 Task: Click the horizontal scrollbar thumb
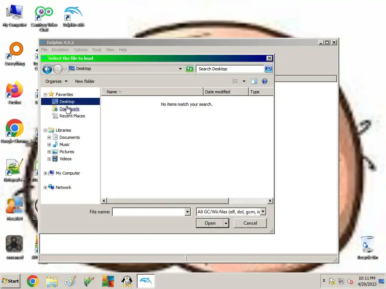pos(168,201)
